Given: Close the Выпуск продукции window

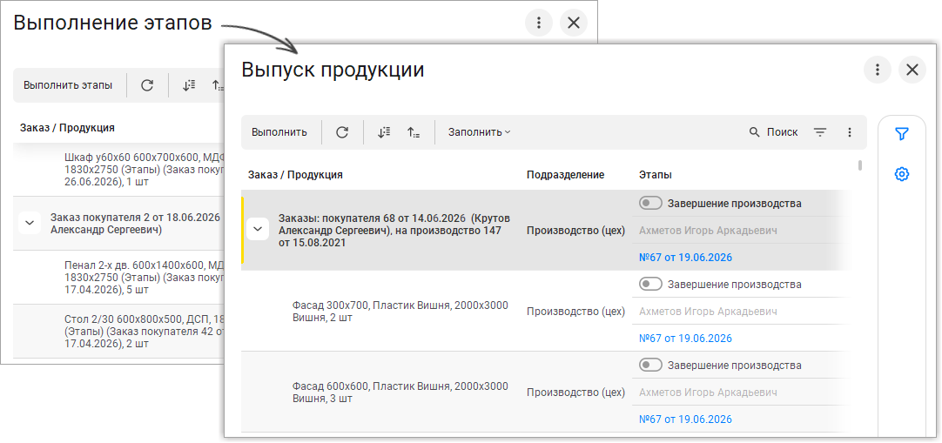Looking at the screenshot, I should (x=912, y=70).
